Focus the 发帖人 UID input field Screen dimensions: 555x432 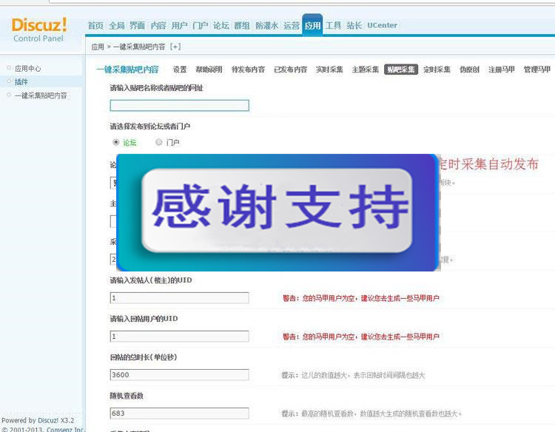[179, 298]
